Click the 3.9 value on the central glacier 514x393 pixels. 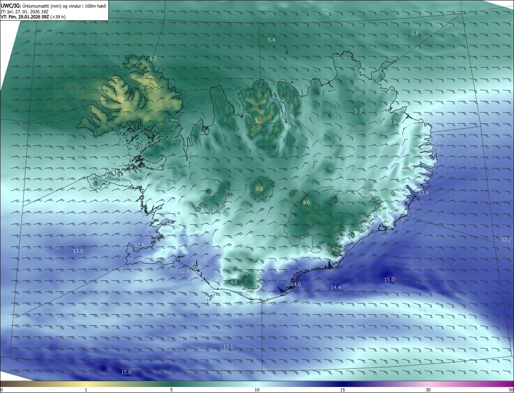click(259, 189)
